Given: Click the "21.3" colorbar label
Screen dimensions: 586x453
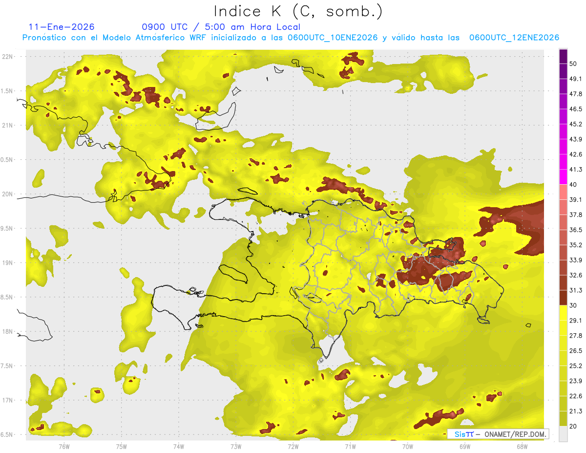Looking at the screenshot, I should 576,411.
